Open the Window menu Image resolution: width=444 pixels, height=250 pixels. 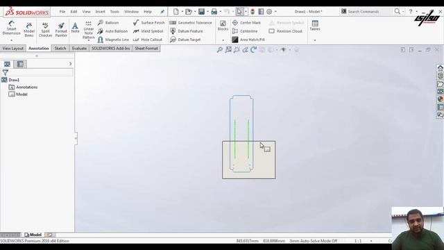coord(131,12)
